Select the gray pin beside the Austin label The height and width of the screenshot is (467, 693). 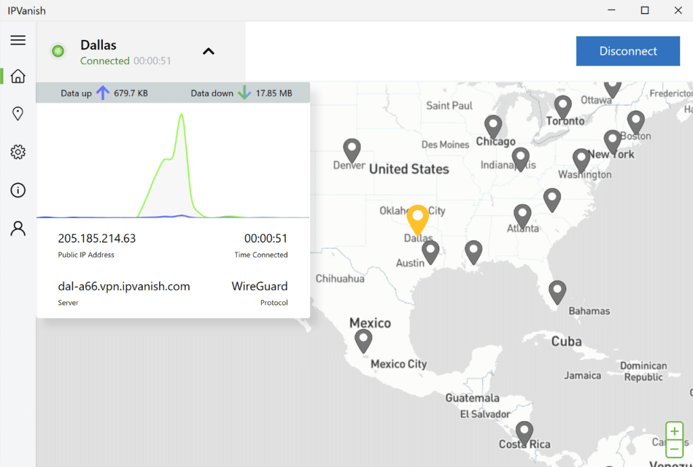pyautogui.click(x=430, y=253)
